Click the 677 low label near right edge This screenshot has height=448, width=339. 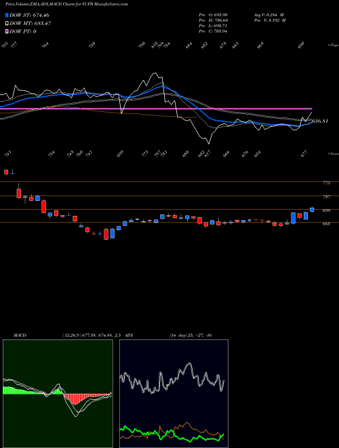click(304, 154)
